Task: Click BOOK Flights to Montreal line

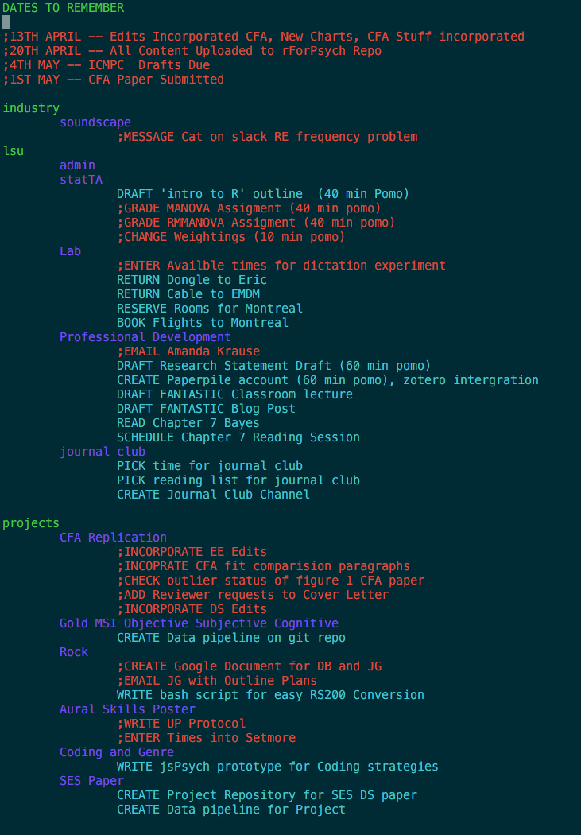Action: click(203, 323)
